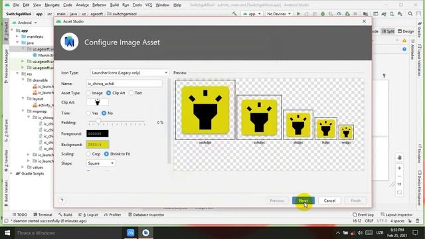Open the SDK Manager toolbar icon

click(x=400, y=13)
